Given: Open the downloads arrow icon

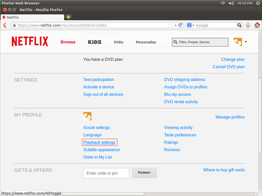Looking at the screenshot, I should (x=248, y=25).
